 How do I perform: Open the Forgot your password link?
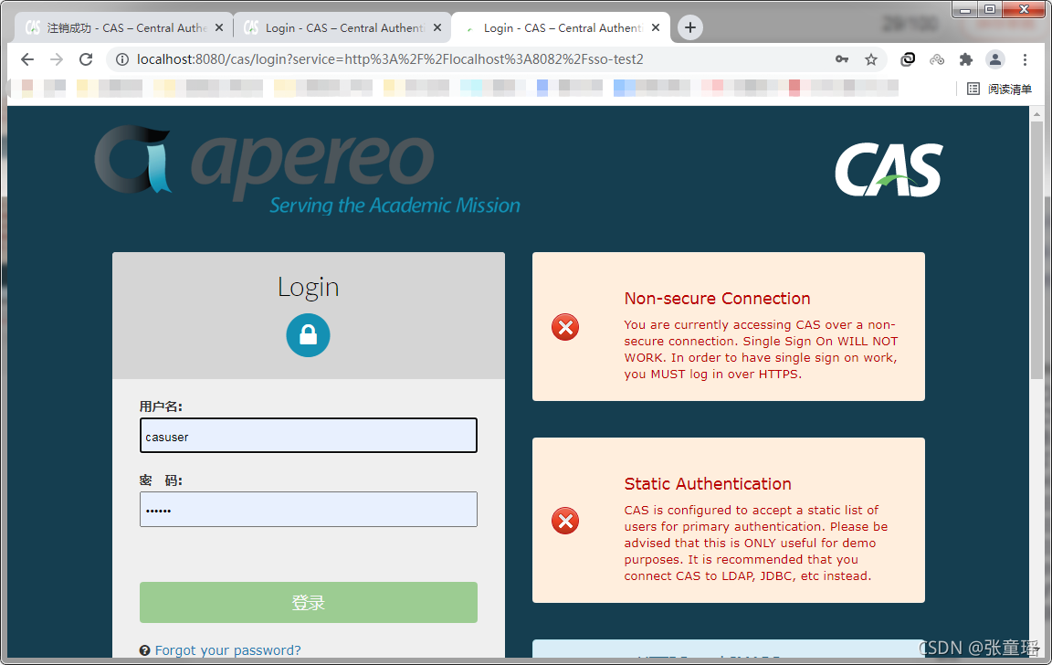(227, 650)
